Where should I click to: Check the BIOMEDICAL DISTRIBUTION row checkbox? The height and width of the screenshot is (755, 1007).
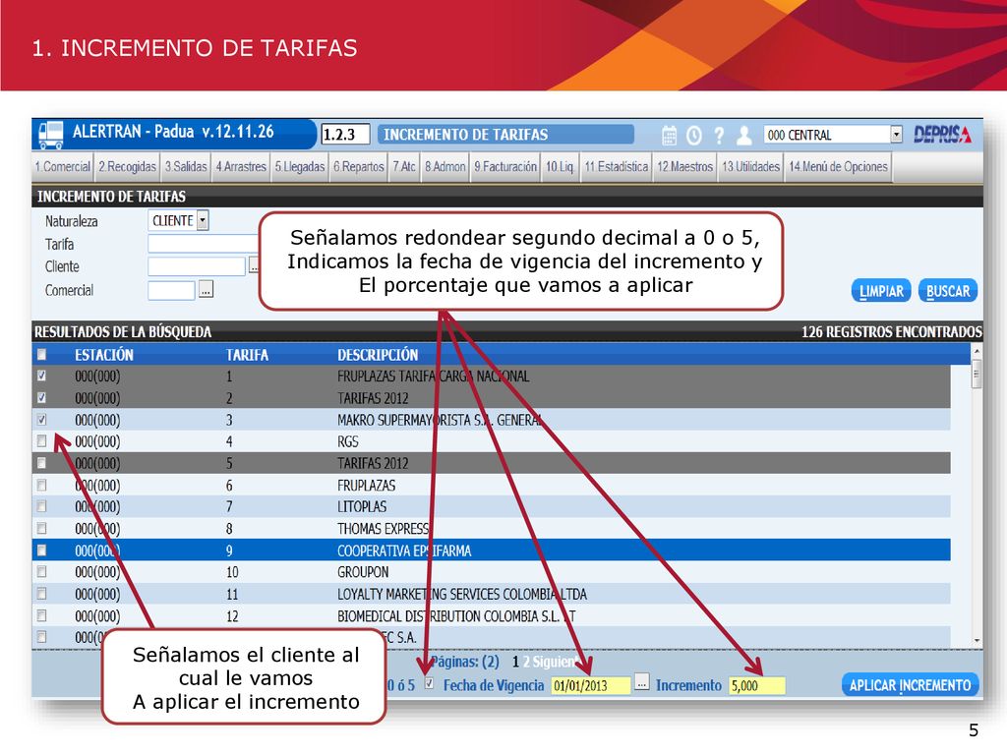41,615
